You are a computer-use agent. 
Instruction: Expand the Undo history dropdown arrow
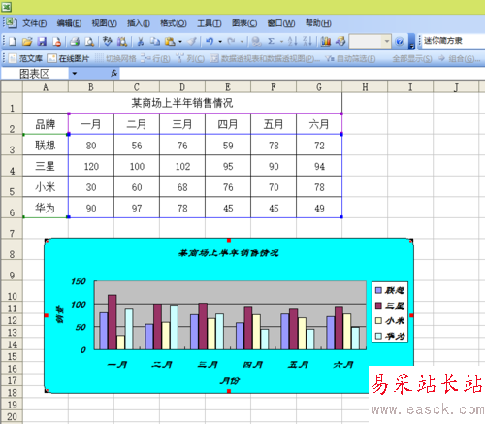coord(220,42)
